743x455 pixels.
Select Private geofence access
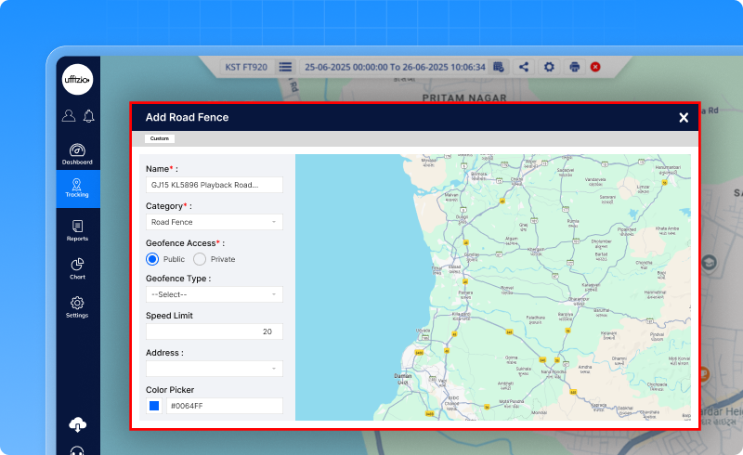point(200,259)
